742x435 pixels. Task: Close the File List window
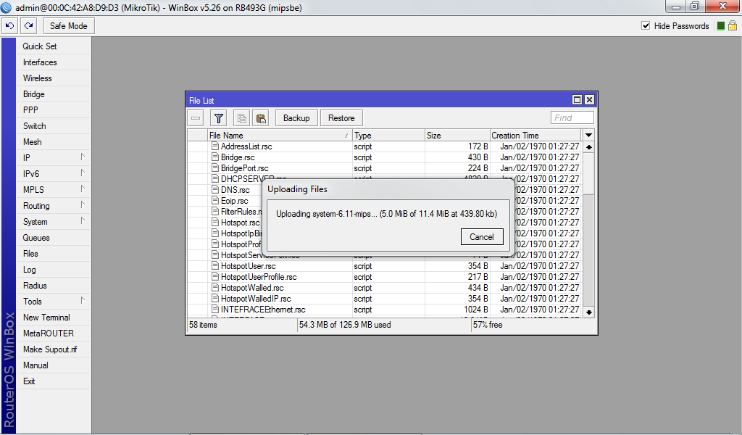click(589, 100)
